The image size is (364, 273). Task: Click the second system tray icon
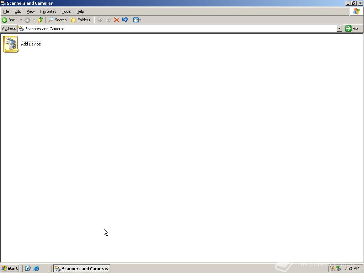339,269
